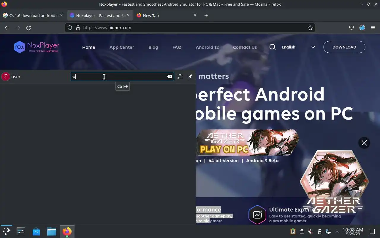Click the NoxPlayer logo
The height and width of the screenshot is (238, 380).
[x=37, y=47]
